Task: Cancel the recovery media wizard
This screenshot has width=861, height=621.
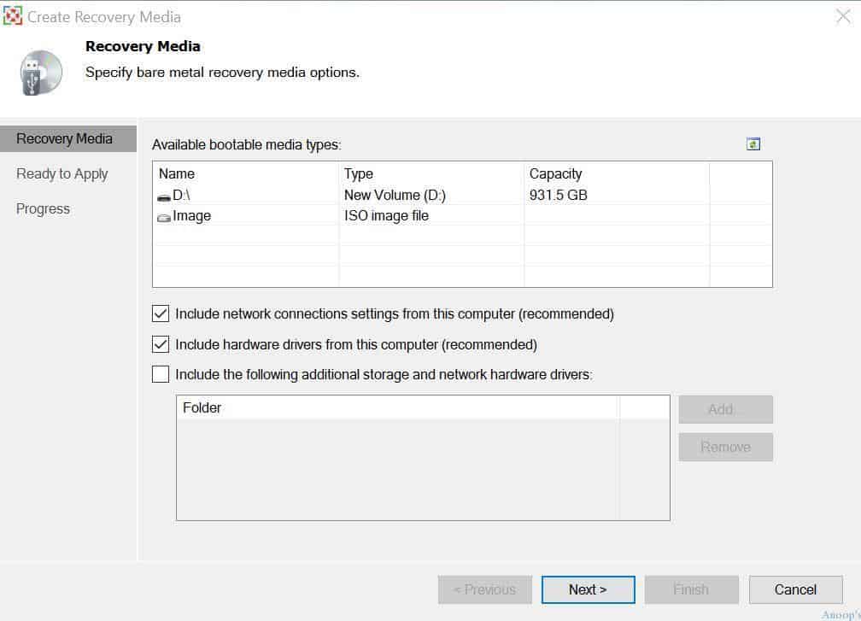Action: point(796,589)
